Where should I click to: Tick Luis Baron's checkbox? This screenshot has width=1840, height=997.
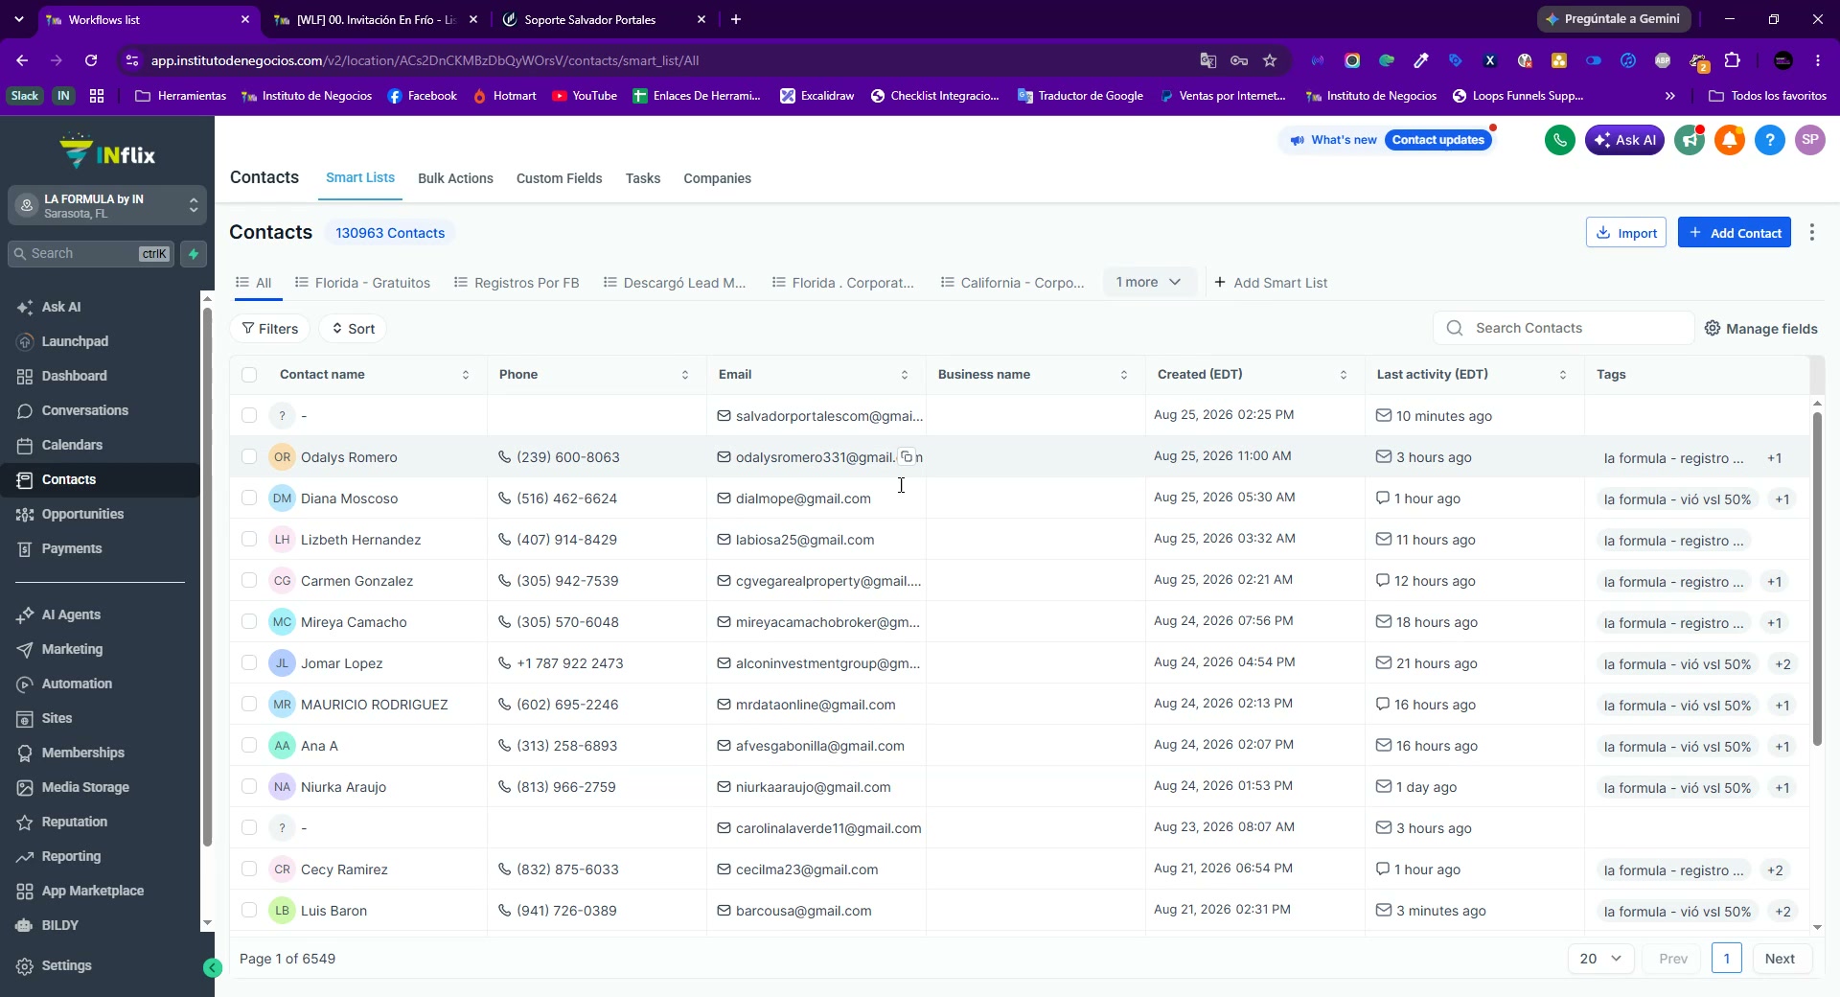(x=249, y=911)
